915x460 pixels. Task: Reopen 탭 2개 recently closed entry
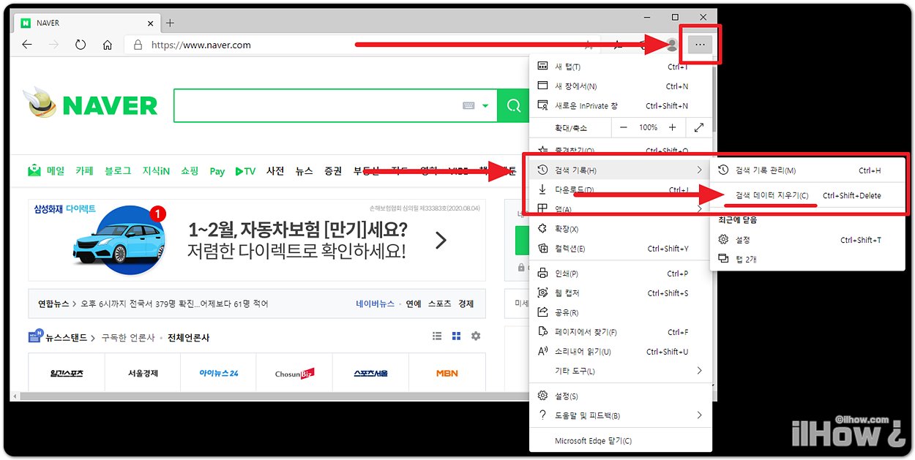(808, 259)
